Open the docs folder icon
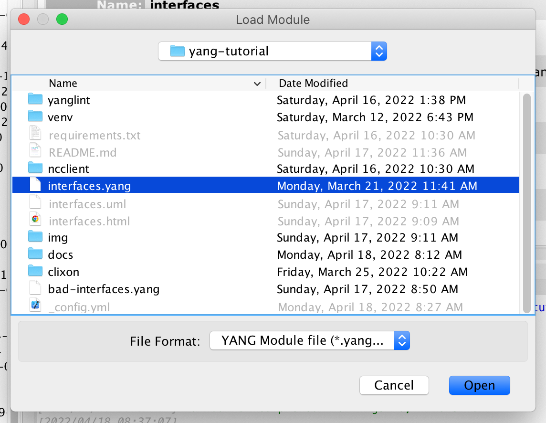This screenshot has height=423, width=546. [35, 254]
